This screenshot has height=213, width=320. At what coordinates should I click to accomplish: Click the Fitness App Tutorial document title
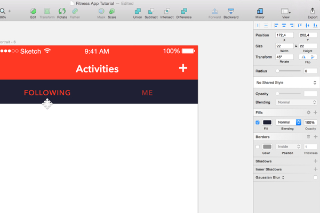pyautogui.click(x=95, y=4)
